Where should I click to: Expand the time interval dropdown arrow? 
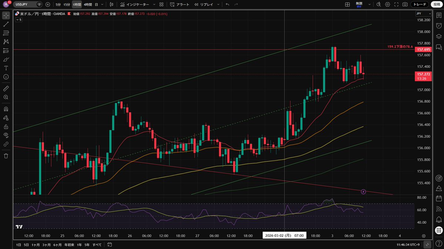[102, 4]
